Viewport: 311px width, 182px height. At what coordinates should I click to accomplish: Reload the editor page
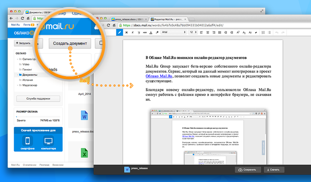(108, 25)
